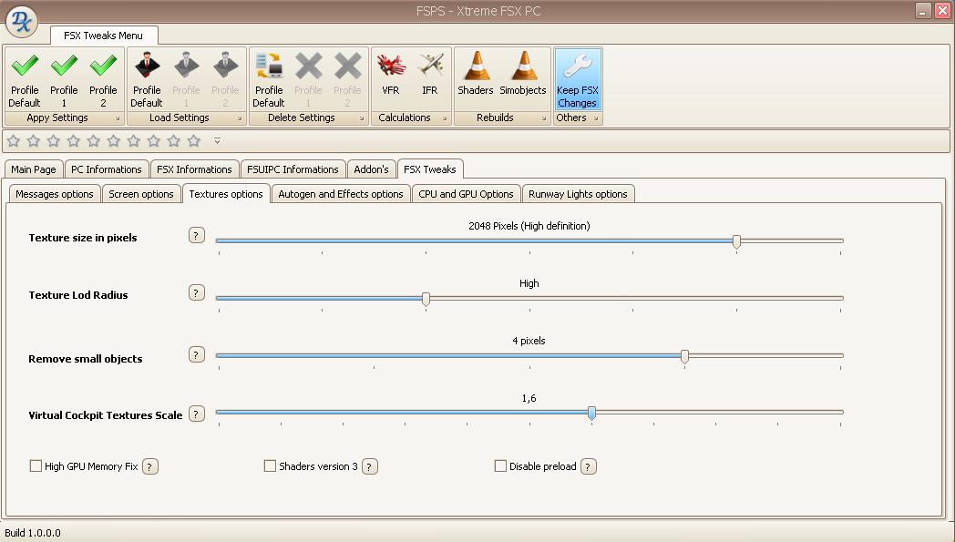
Task: Open the DX application logo menu
Action: (21, 21)
